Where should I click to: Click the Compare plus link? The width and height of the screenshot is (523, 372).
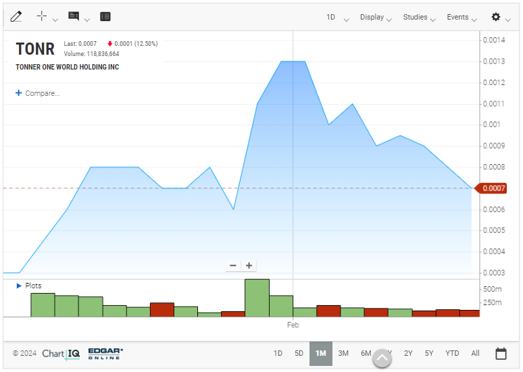tap(38, 93)
